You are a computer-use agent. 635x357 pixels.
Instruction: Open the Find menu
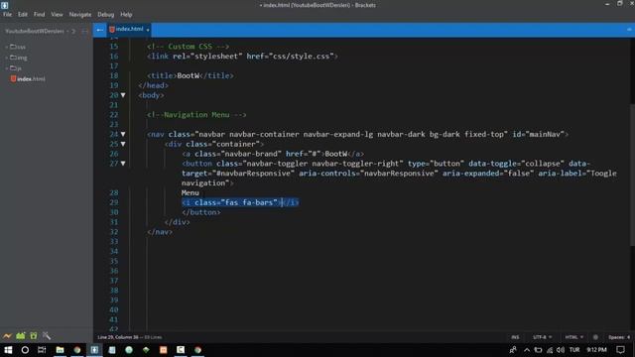pos(40,15)
